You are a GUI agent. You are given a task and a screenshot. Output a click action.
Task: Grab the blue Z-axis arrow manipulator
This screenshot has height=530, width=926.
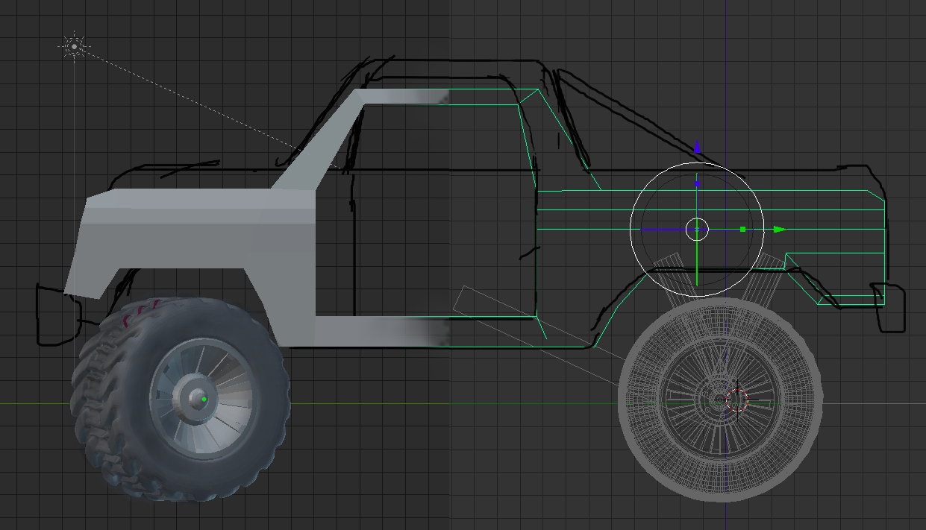click(x=697, y=148)
